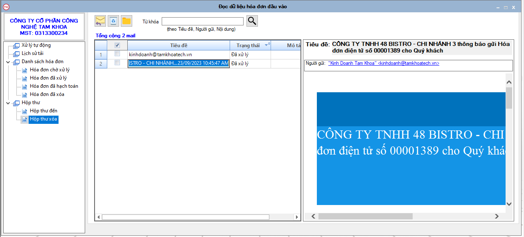Click the restore mail envelope icon
Screen dimensions: 524x237
tap(100, 21)
